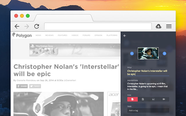Select the blank browser tab
This screenshot has width=186, height=116.
click(x=63, y=18)
